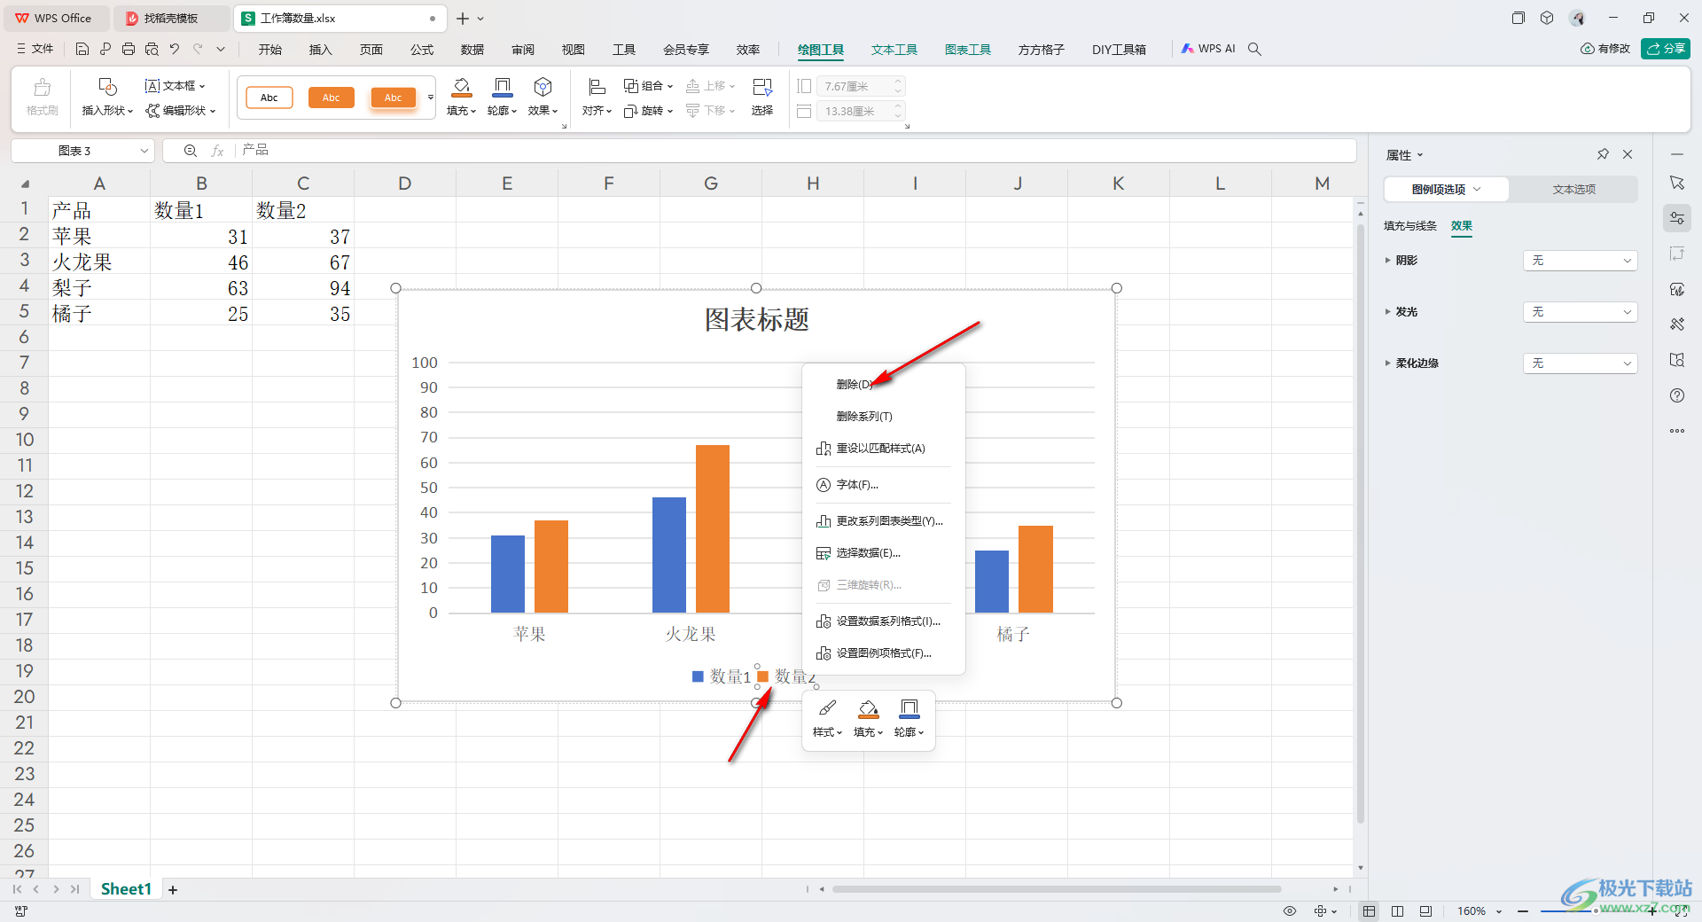Expand the shape styles gallery
This screenshot has width=1702, height=922.
tap(431, 98)
